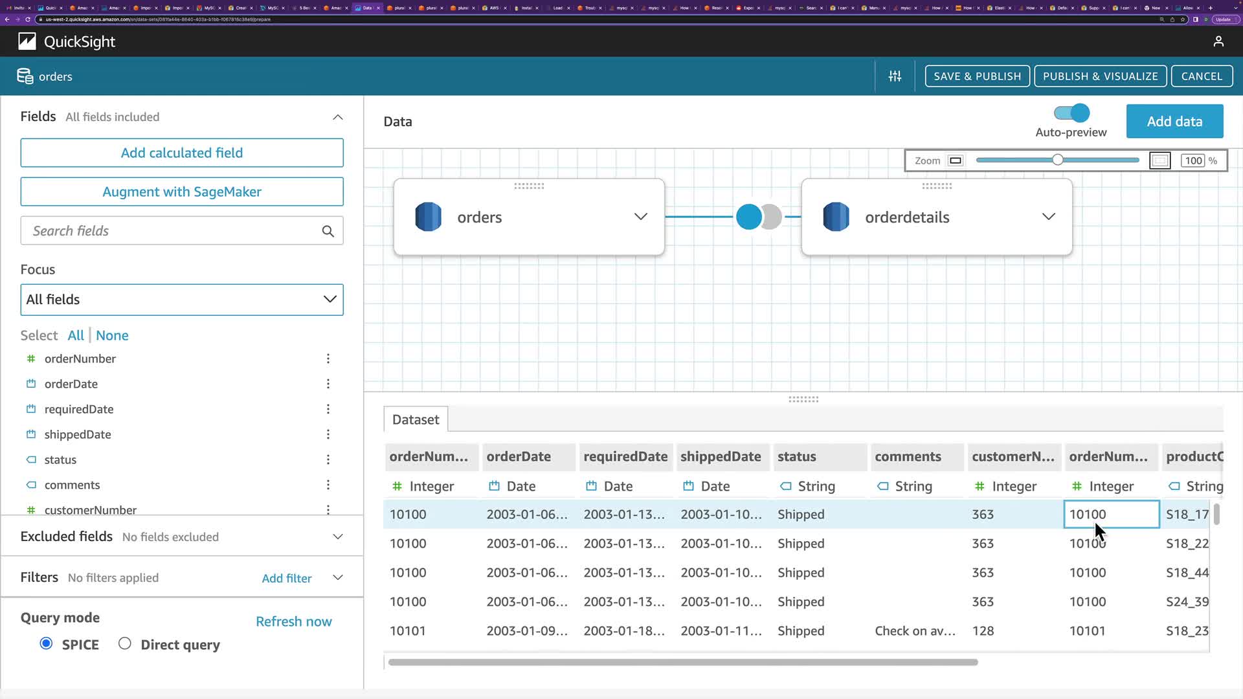This screenshot has width=1243, height=699.
Task: Open the All fields focus dropdown
Action: 182,300
